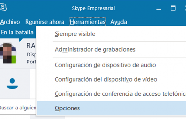Open the Reunirse ahora menu
This screenshot has width=186, height=119.
click(45, 22)
